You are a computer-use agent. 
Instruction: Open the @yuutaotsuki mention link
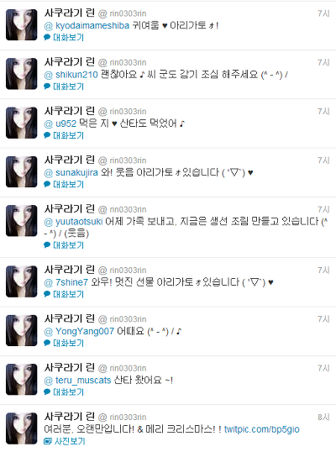pyautogui.click(x=73, y=222)
